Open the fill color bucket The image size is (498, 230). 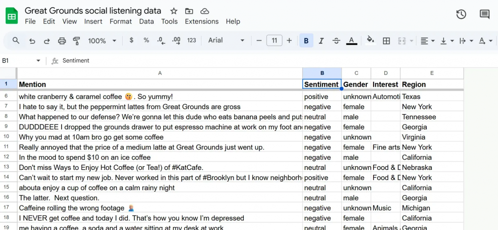(x=370, y=40)
